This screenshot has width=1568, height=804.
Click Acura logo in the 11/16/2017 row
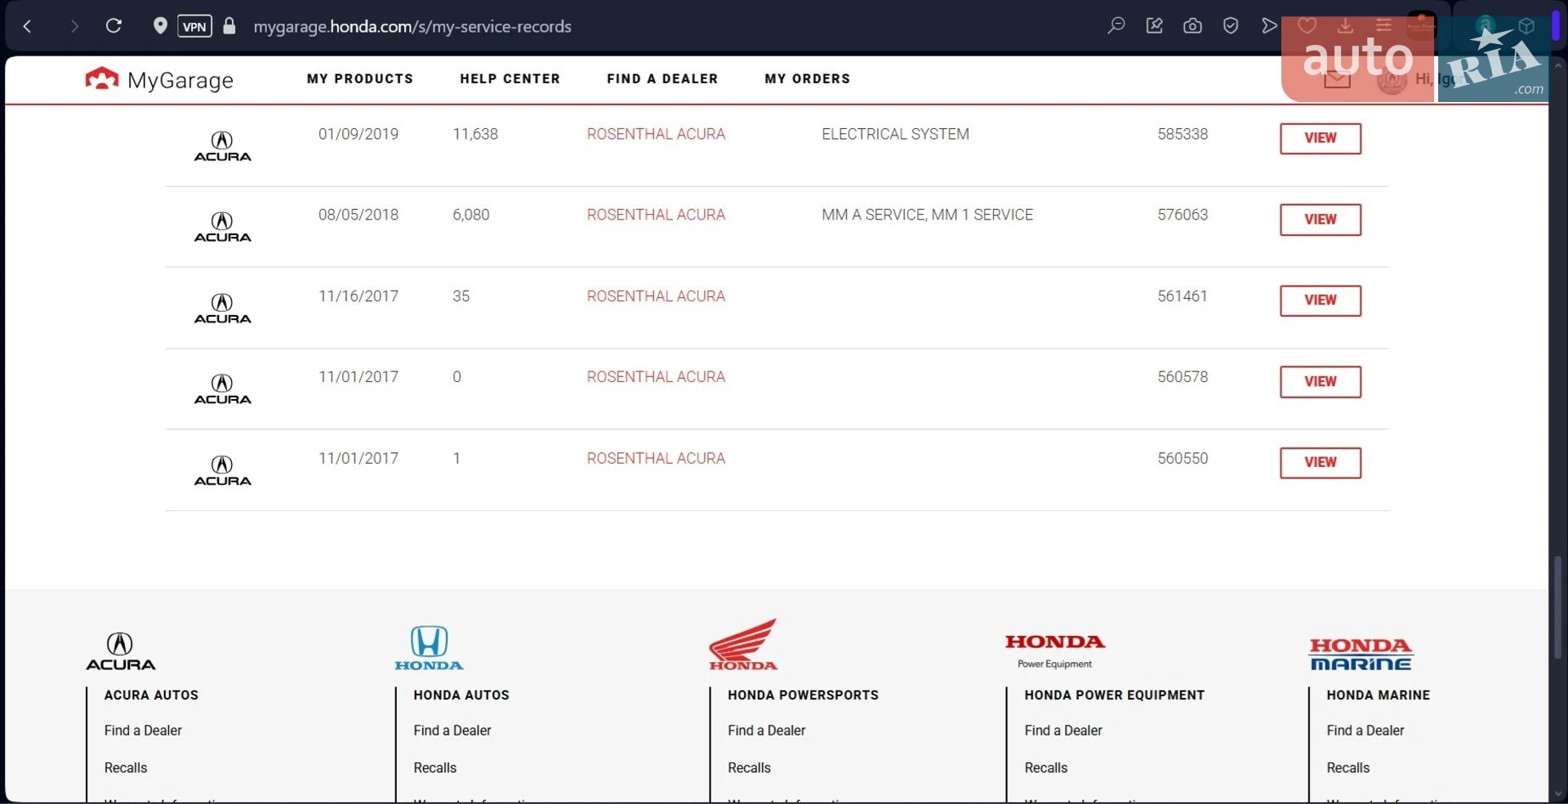click(x=222, y=309)
